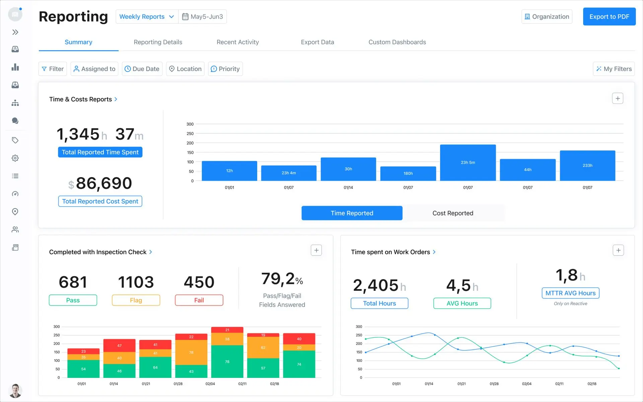Image resolution: width=643 pixels, height=402 pixels.
Task: Open the Weekly Reports dropdown
Action: tap(146, 16)
